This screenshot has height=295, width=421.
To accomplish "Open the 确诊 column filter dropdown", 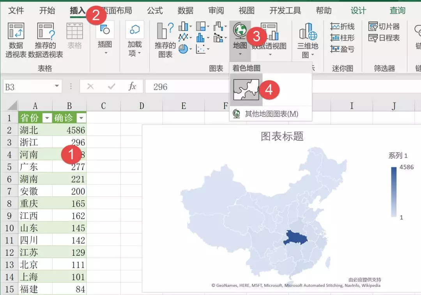I will pyautogui.click(x=81, y=118).
